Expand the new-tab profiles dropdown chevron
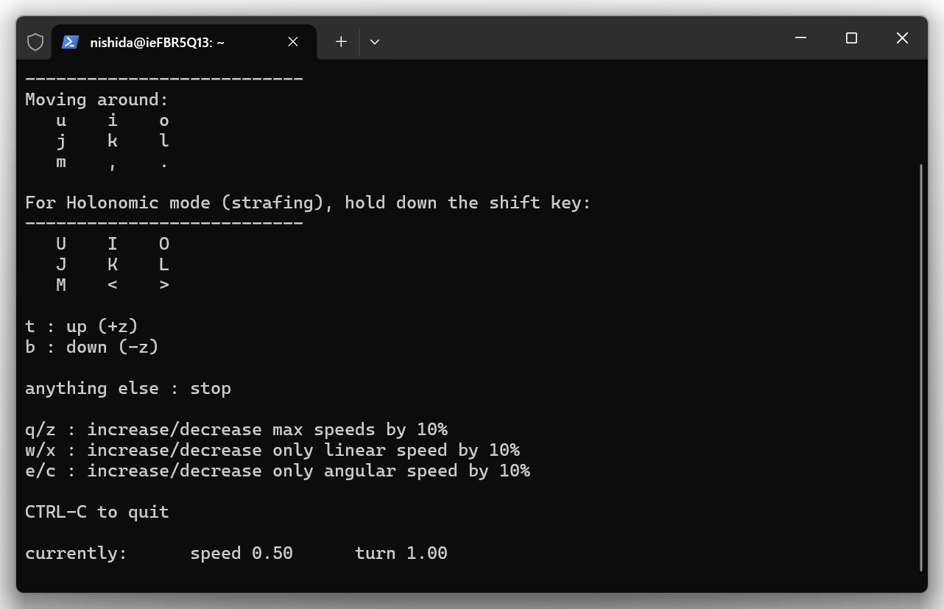944x609 pixels. tap(375, 42)
